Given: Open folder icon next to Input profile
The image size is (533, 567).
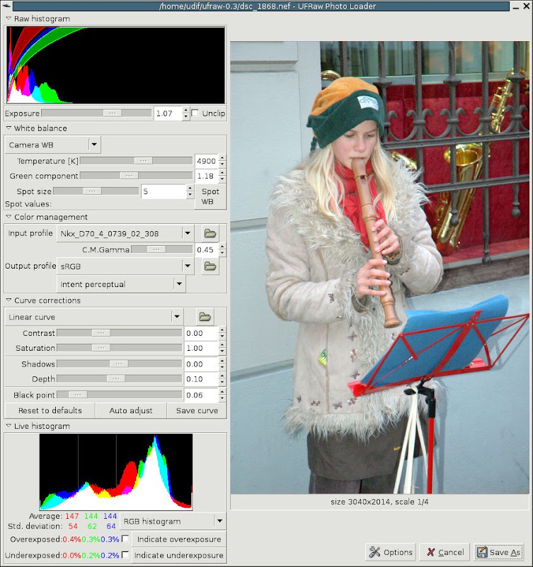Looking at the screenshot, I should [210, 234].
